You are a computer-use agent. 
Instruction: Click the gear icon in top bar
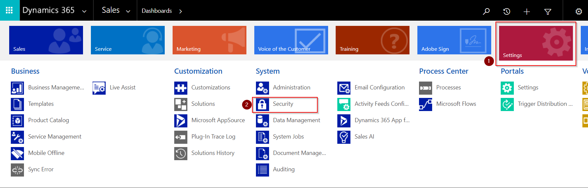579,11
